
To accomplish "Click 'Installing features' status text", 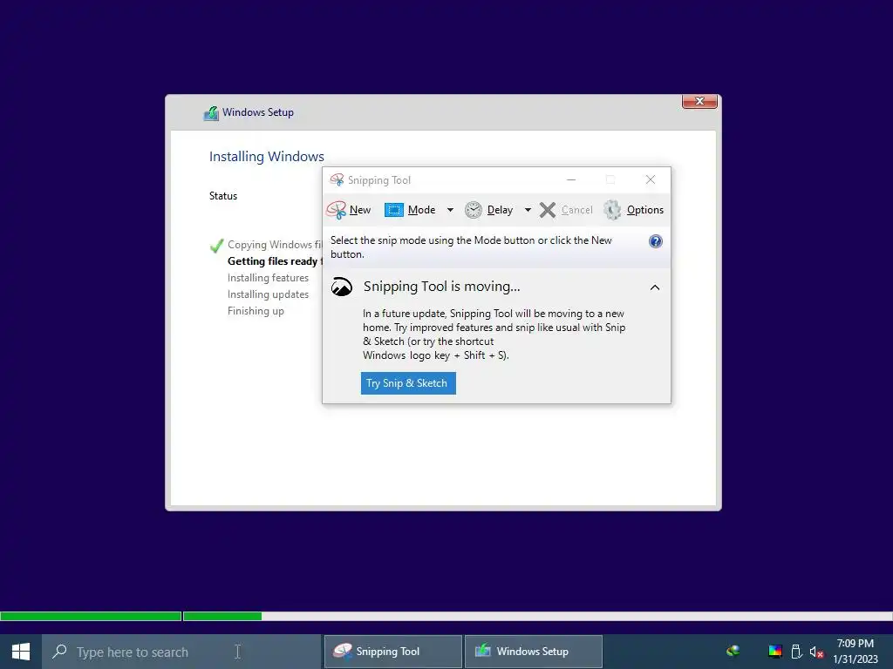I will pyautogui.click(x=268, y=278).
